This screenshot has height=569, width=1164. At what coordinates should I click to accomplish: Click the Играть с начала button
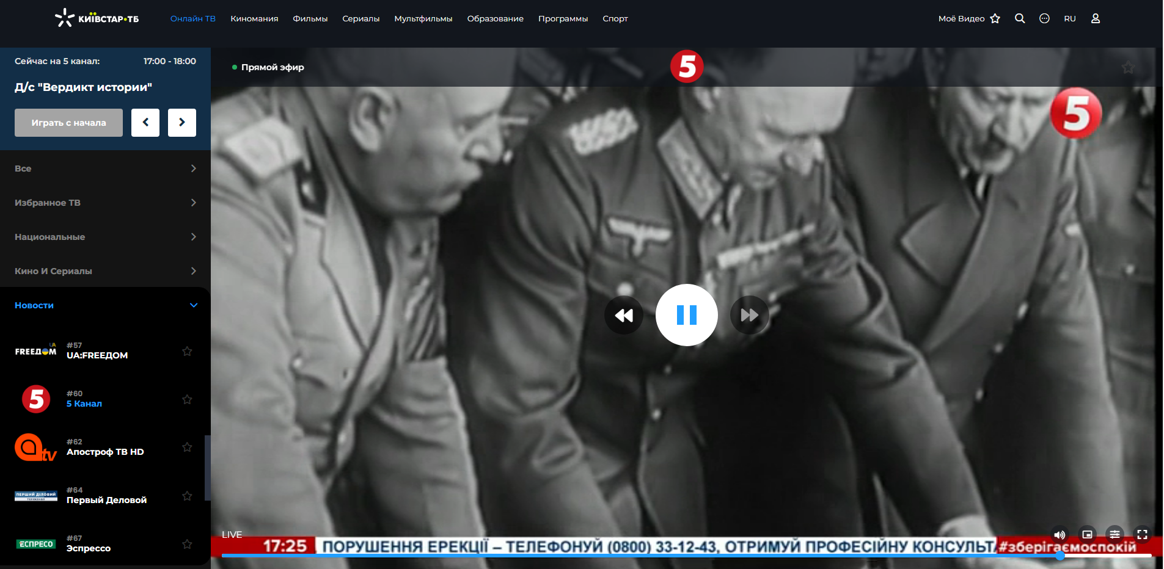click(x=68, y=123)
